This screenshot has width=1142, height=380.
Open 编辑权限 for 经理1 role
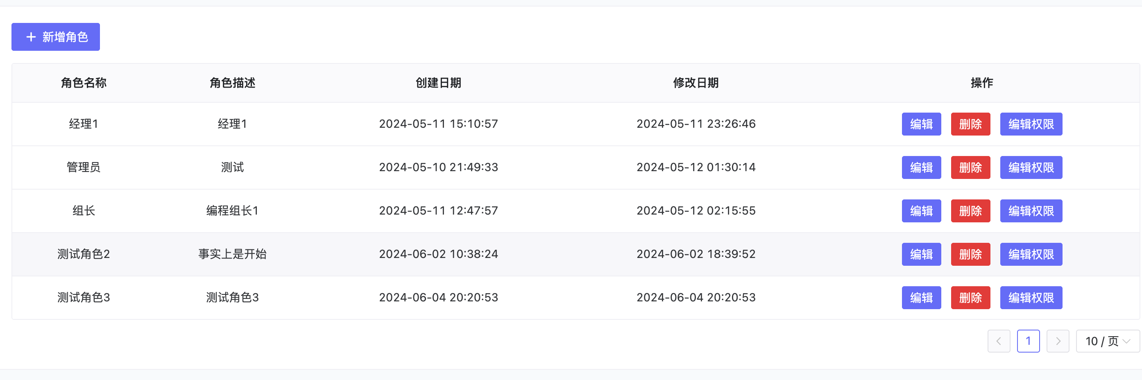coord(1031,124)
